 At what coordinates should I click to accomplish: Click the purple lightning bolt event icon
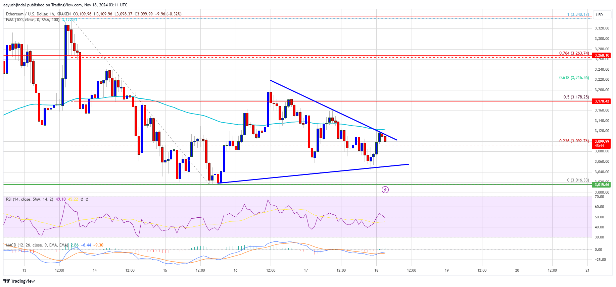[385, 190]
